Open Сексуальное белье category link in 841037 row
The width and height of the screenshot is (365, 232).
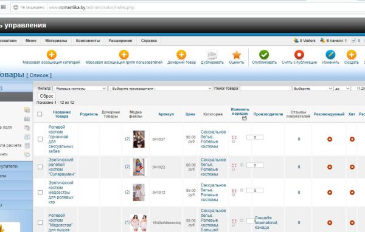pos(213,134)
